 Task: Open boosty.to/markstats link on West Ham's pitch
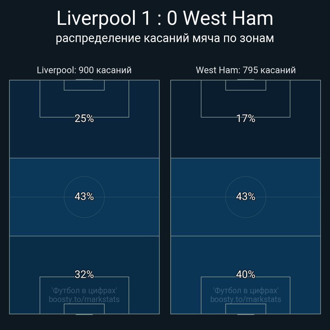coord(246,299)
